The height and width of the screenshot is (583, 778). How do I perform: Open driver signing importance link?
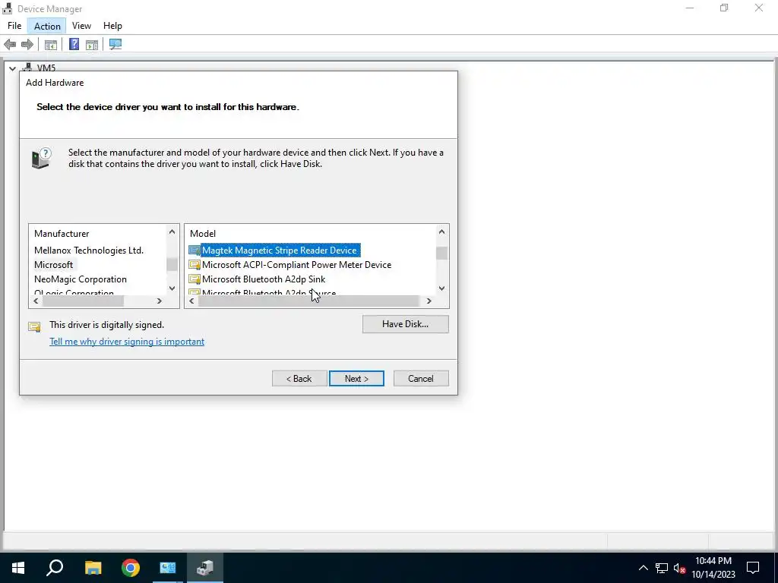(x=127, y=342)
